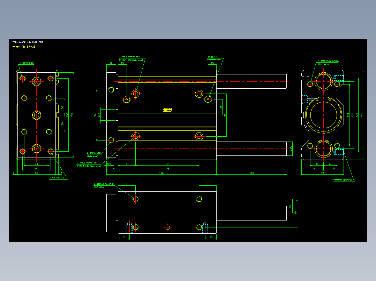Select the Model TBL 63x125 label
This screenshot has width=376, height=281.
coord(24,47)
